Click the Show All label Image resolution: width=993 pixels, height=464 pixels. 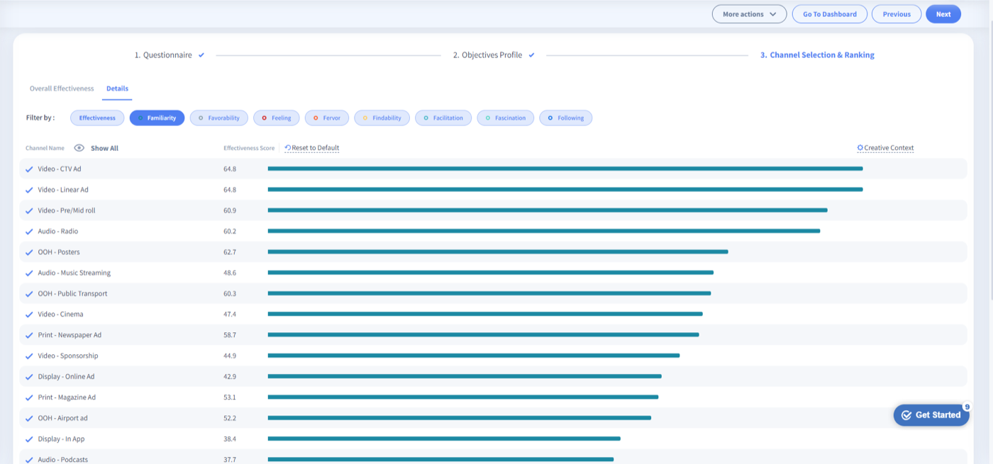coord(104,148)
